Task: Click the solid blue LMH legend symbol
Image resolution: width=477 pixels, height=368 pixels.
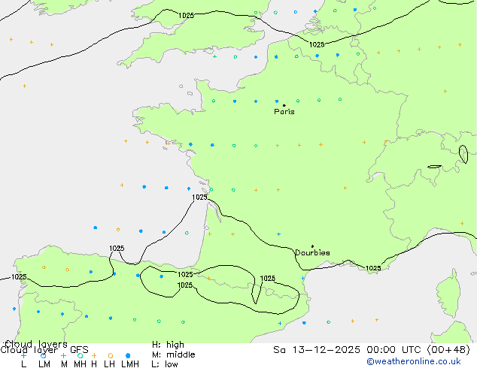Action: point(128,355)
